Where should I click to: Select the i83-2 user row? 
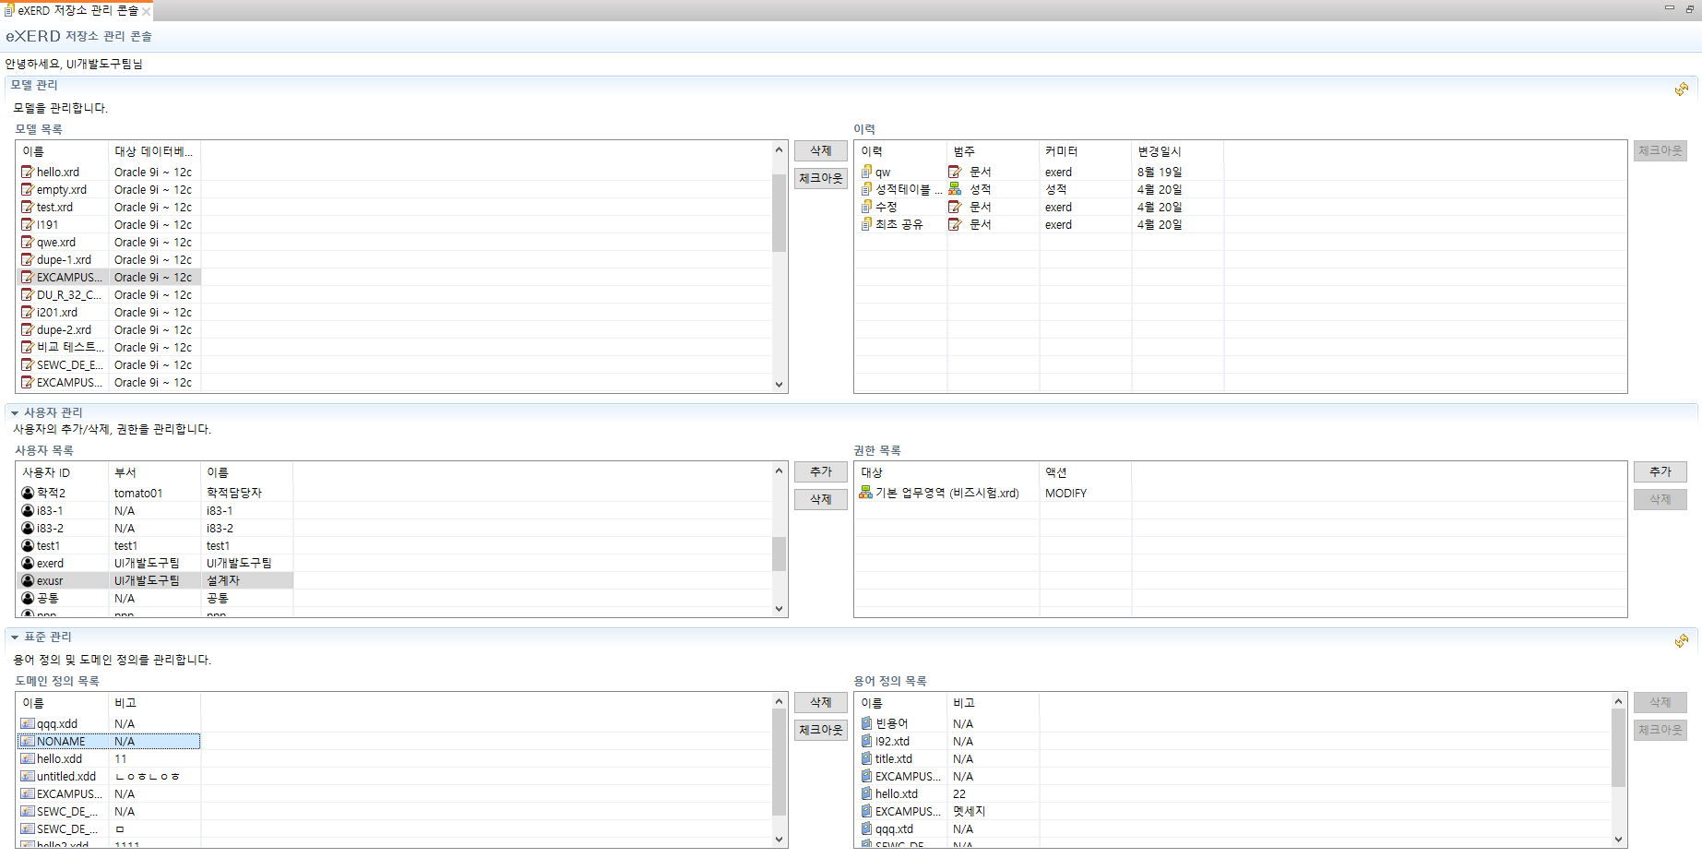point(155,528)
